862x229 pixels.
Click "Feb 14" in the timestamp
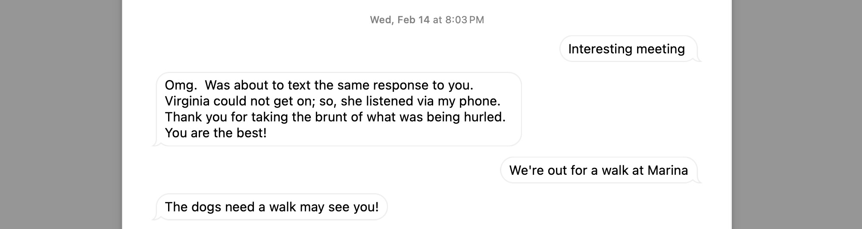click(413, 20)
